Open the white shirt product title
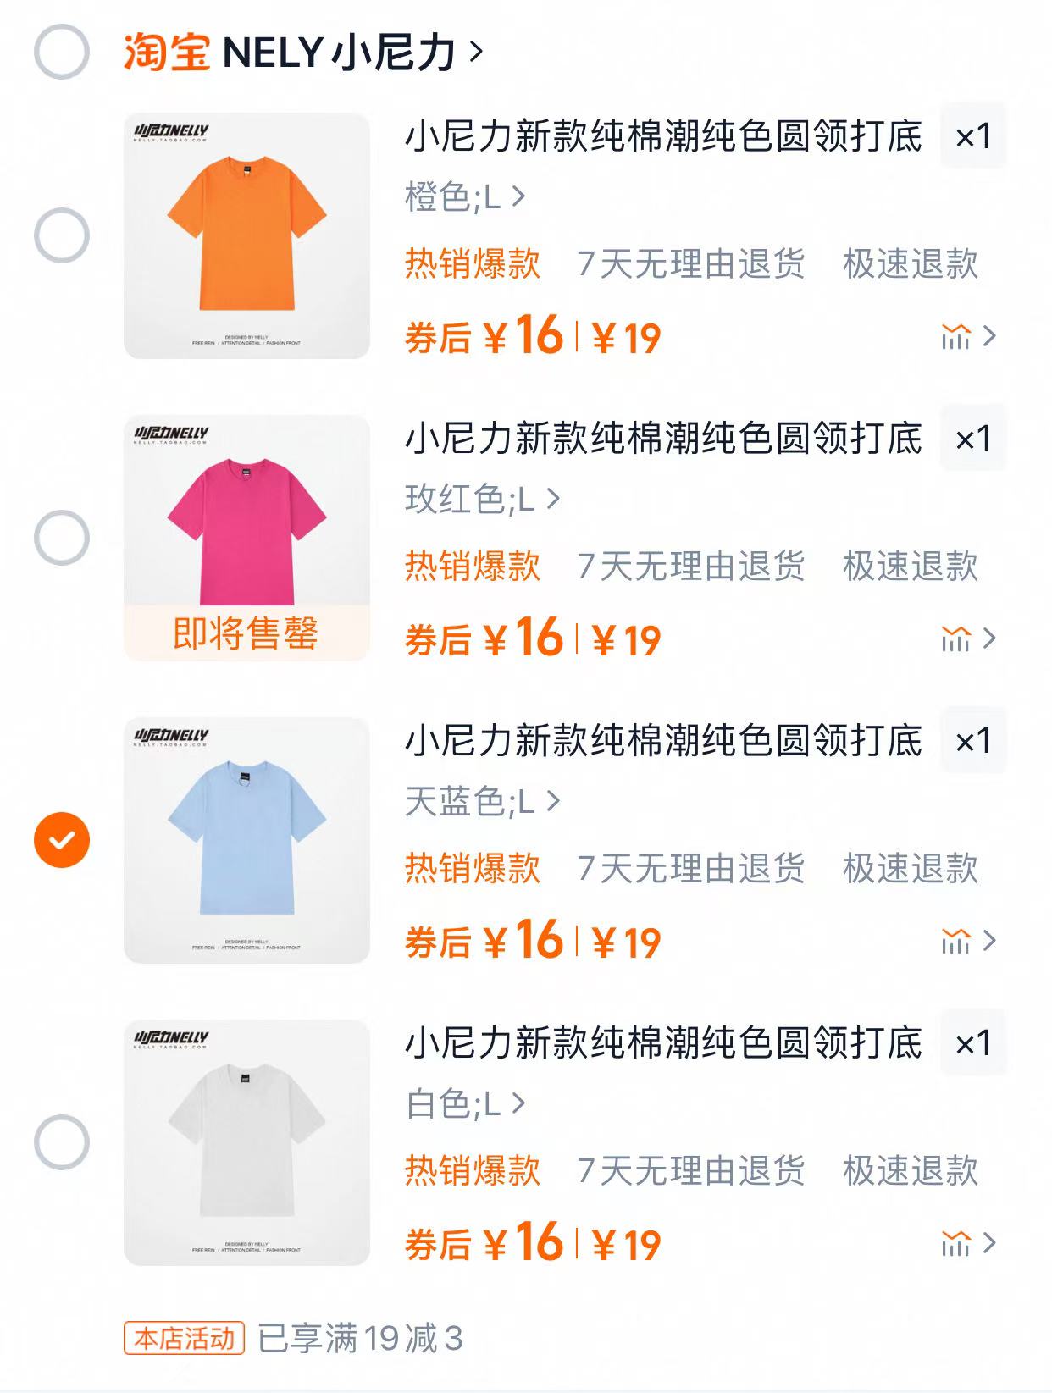 (663, 1042)
